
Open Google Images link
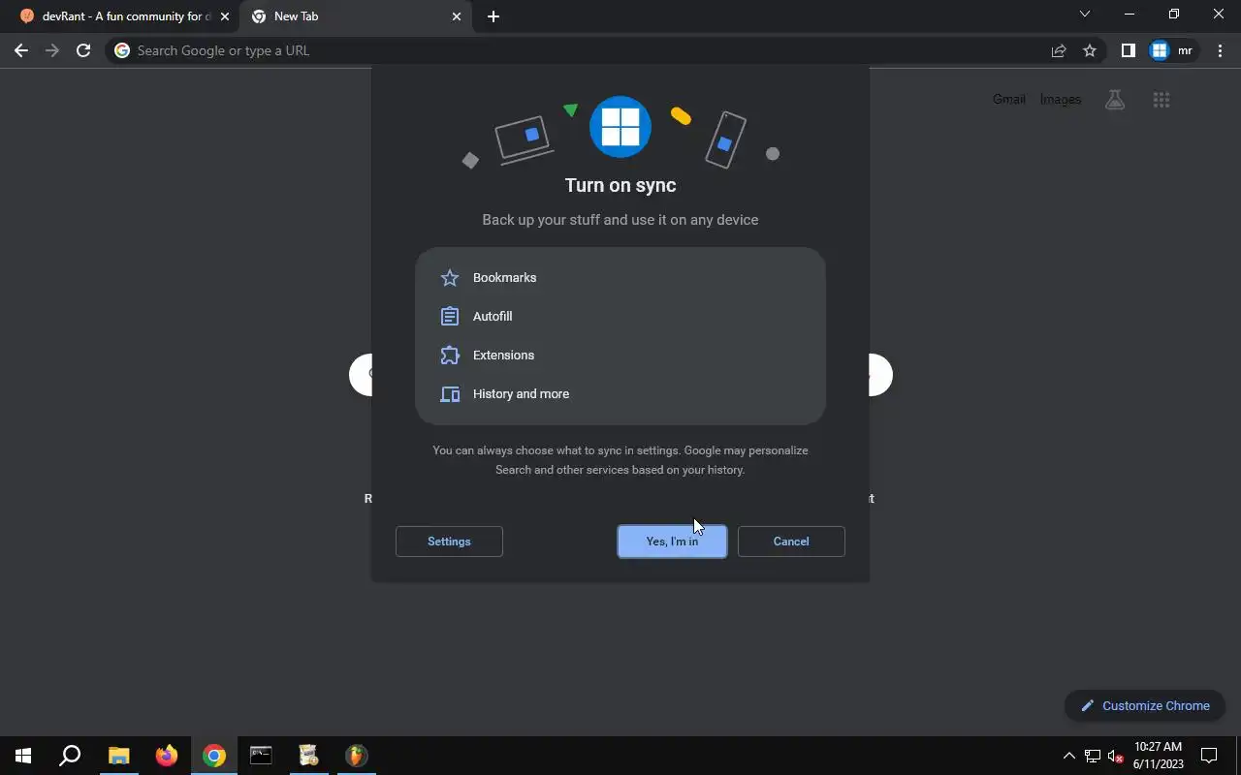[x=1061, y=100]
